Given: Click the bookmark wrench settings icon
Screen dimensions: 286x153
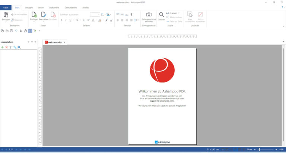Looking at the screenshot, I should [x=15, y=47].
